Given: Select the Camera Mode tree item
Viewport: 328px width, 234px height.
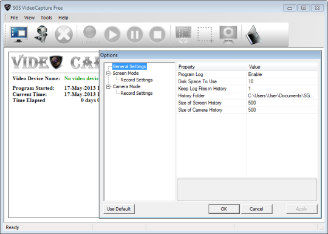Looking at the screenshot, I should [126, 87].
